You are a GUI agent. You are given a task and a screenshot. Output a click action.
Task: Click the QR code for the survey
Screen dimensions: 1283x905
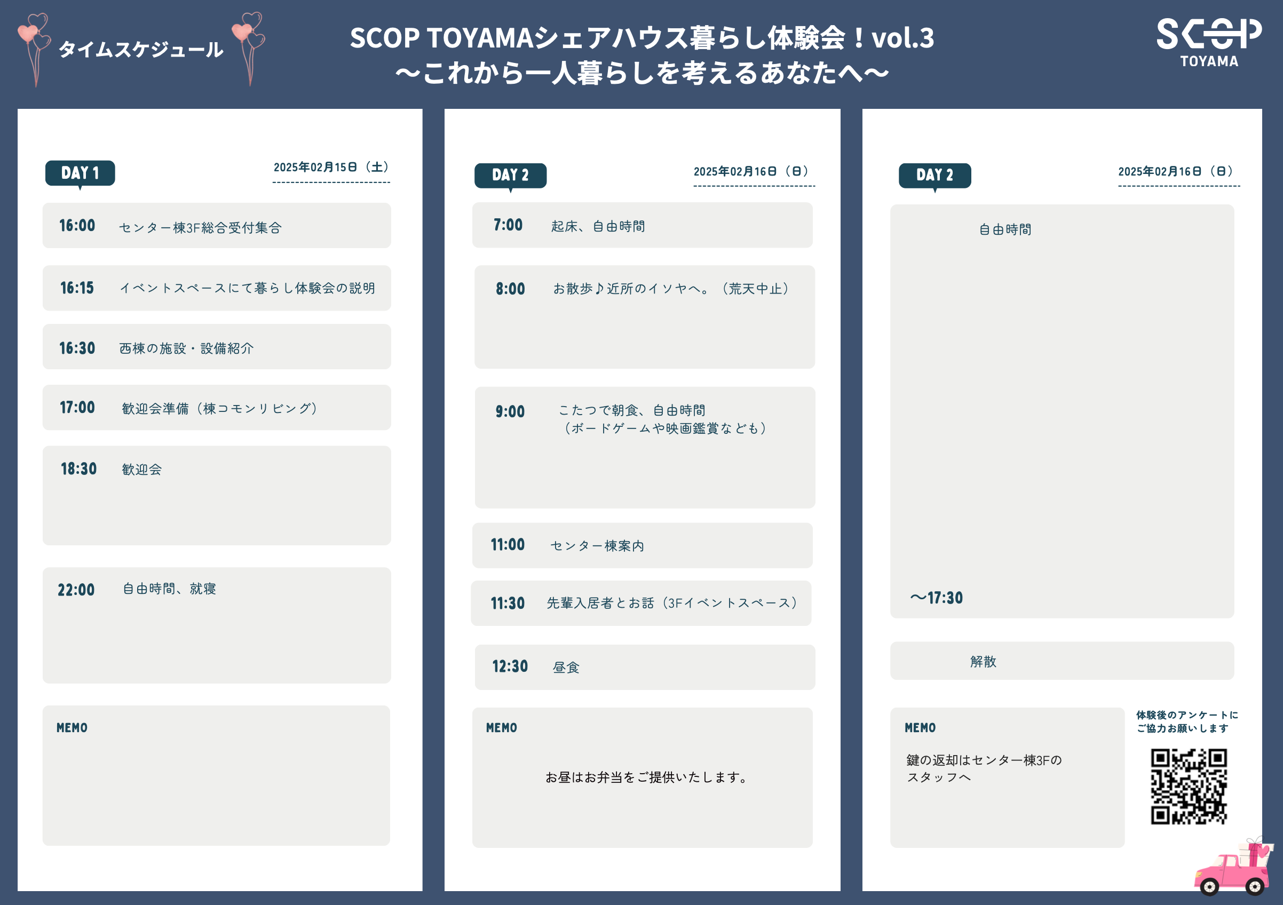tap(1189, 786)
